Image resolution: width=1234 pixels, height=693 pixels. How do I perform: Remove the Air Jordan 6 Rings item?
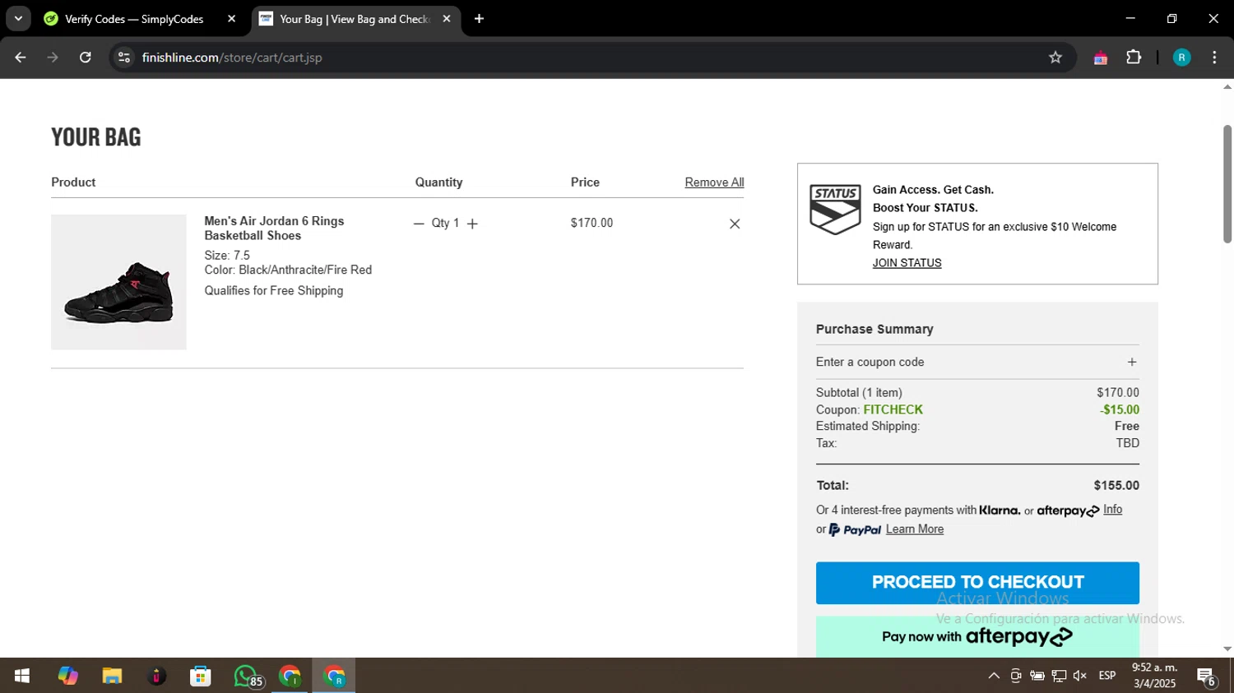click(x=735, y=224)
